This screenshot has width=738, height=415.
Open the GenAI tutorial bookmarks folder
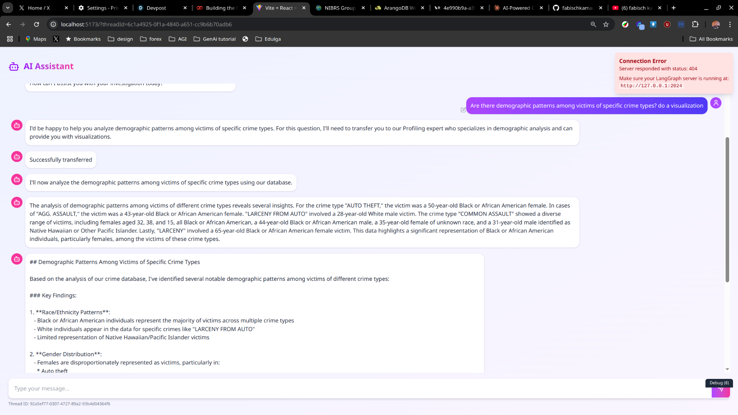[214, 39]
